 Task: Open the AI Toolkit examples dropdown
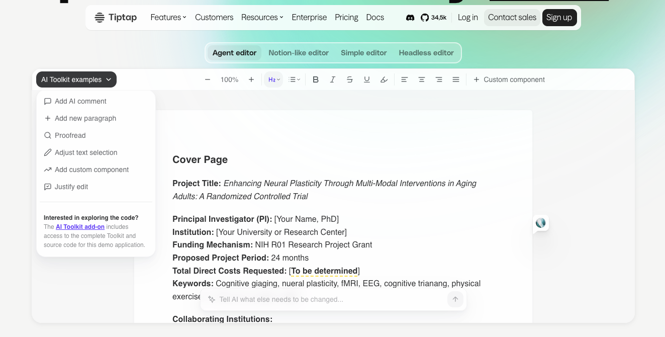click(x=76, y=79)
